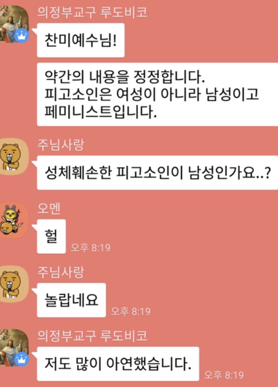
Task: Tap 주님사랑 avatar next to 놀랍네요
Action: 14,284
